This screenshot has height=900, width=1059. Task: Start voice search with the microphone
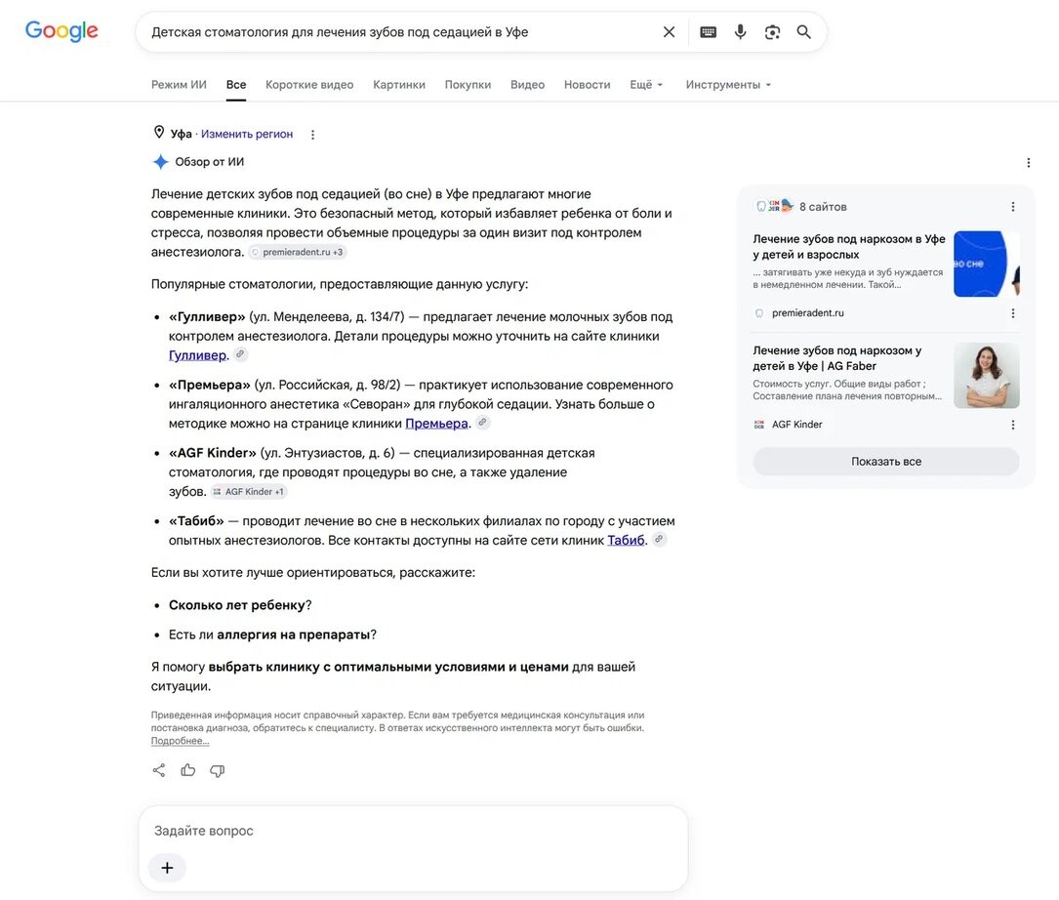(740, 32)
